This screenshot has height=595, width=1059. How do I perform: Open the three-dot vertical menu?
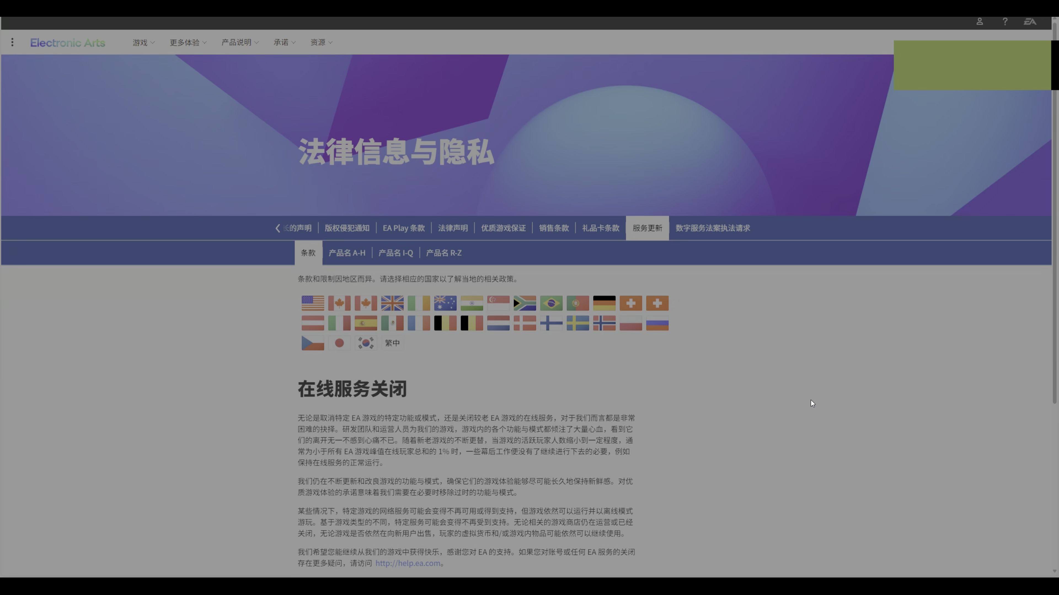tap(12, 42)
